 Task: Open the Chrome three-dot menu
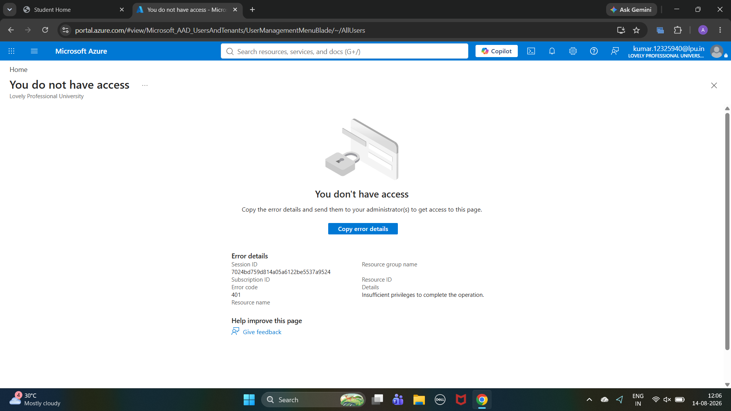(x=720, y=30)
